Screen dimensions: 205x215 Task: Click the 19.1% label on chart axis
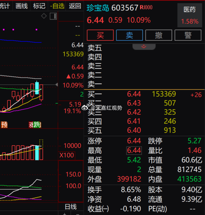[72, 111]
